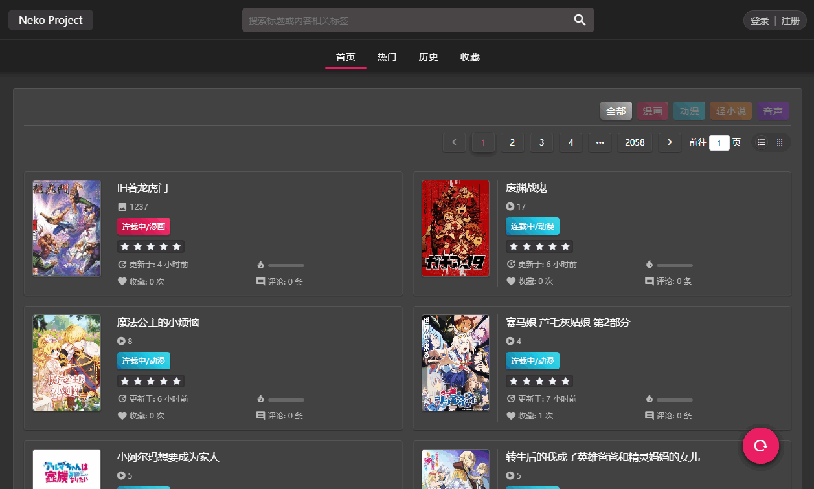The image size is (814, 489).
Task: Open the 首页 tab
Action: point(346,57)
